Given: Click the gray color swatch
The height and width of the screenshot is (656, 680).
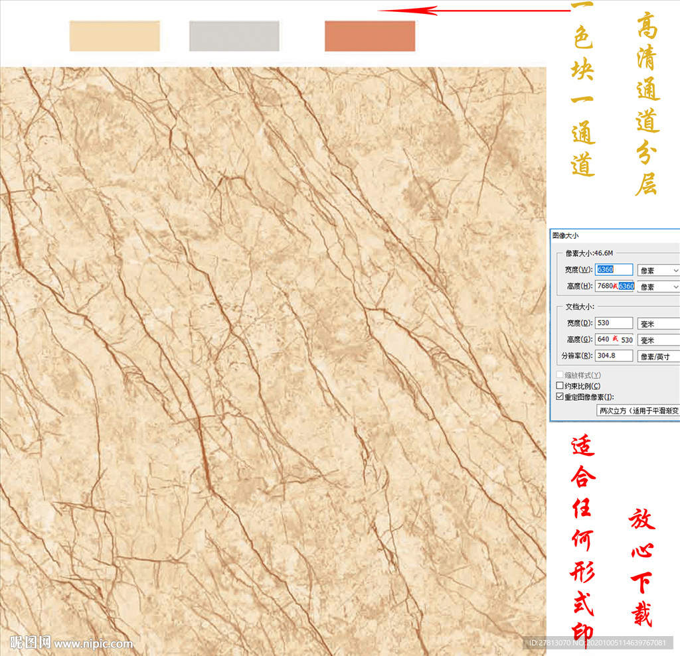Looking at the screenshot, I should tap(234, 36).
